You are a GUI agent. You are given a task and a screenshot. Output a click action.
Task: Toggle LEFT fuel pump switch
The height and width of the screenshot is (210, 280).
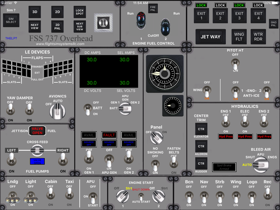(x=11, y=159)
